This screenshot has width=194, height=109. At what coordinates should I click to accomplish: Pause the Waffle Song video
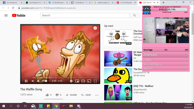26,81
